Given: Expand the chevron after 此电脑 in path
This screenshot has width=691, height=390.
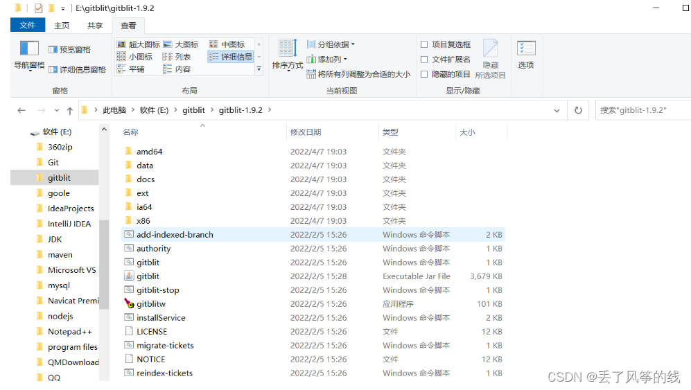Looking at the screenshot, I should pyautogui.click(x=132, y=110).
